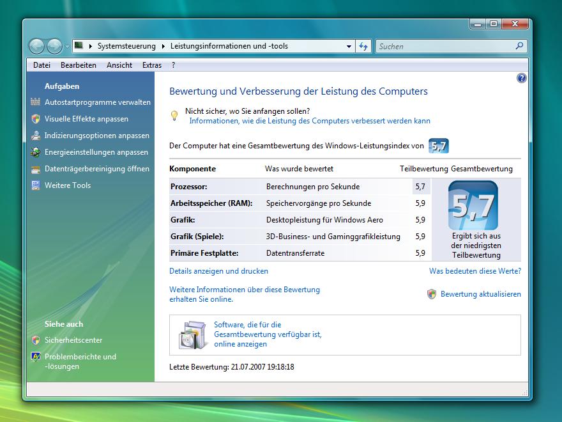Image resolution: width=562 pixels, height=422 pixels.
Task: Click the Weitere Tools icon
Action: coord(36,185)
